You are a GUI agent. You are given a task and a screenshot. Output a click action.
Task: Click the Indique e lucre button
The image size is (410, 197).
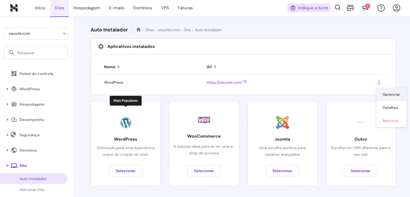click(x=309, y=8)
